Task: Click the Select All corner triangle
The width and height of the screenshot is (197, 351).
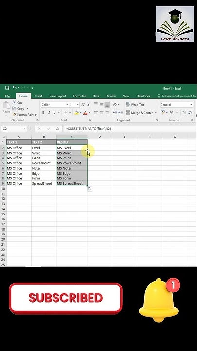Action: [3, 137]
